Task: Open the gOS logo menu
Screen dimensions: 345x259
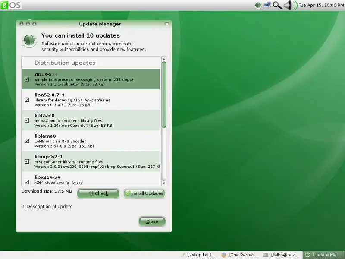Action: point(11,5)
